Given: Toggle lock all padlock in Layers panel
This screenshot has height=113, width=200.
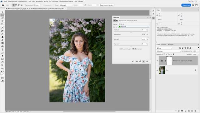Looking at the screenshot, I should pyautogui.click(x=174, y=54).
